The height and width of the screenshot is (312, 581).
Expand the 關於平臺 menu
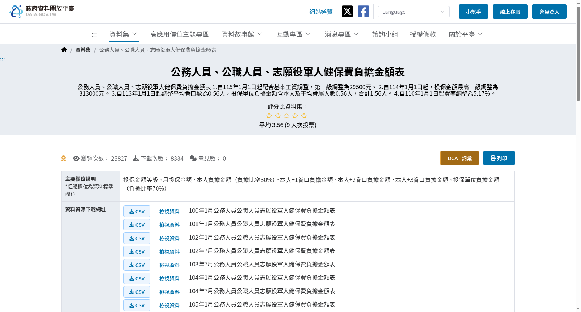(466, 34)
